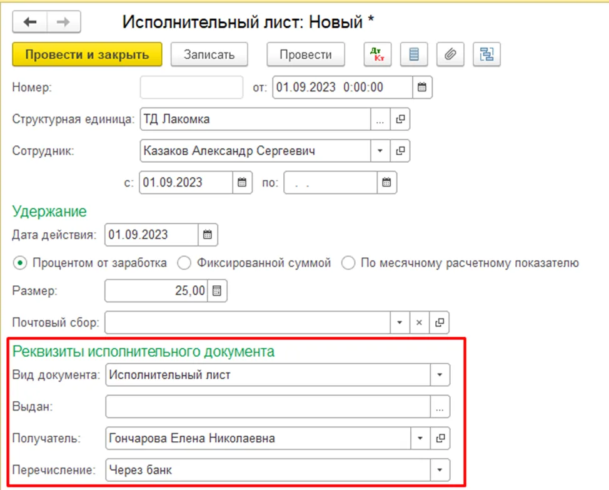Open Почтовый сбор item via the open icon
609x490 pixels.
[440, 322]
